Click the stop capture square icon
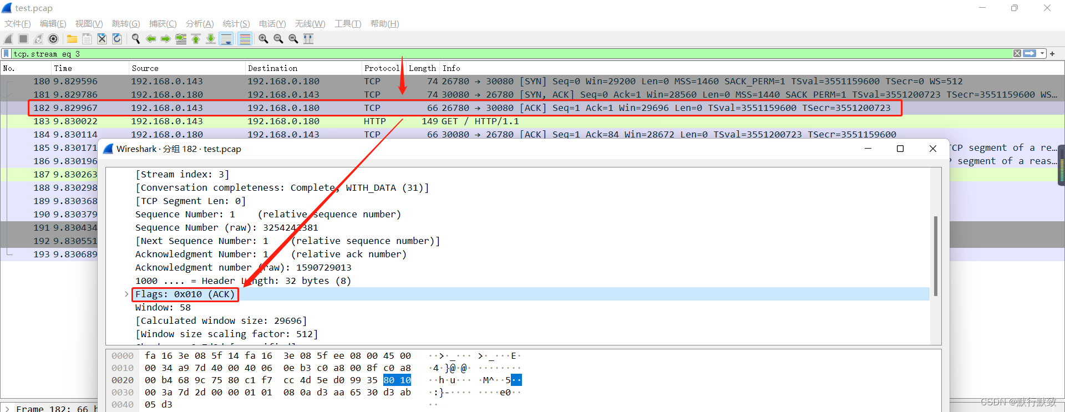Viewport: 1065px width, 412px height. point(23,39)
